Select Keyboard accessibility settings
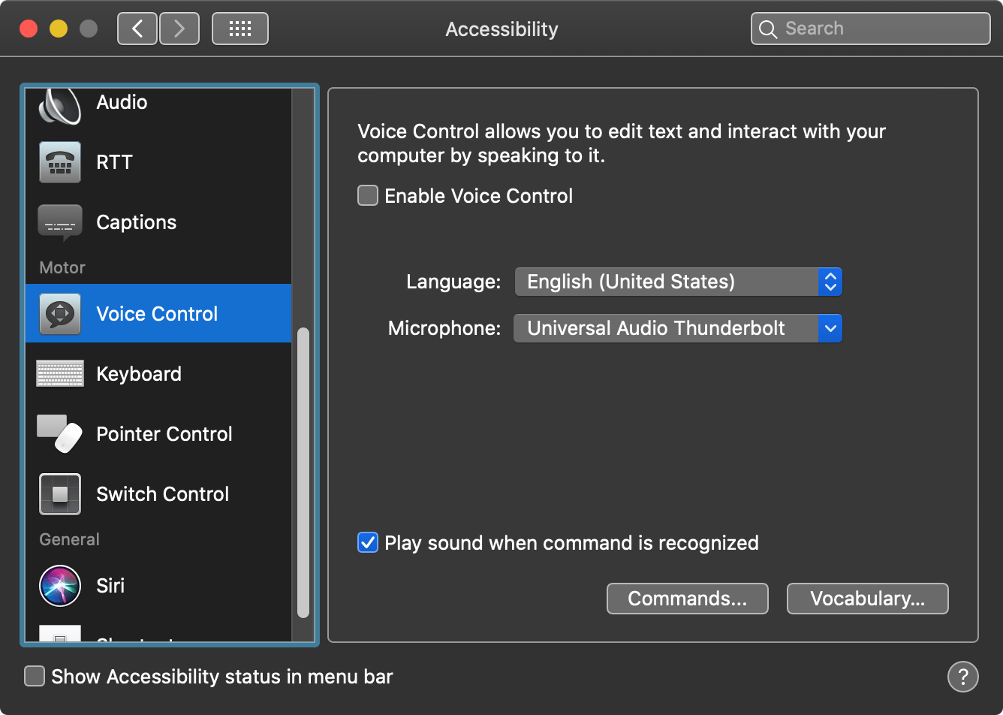The image size is (1003, 715). pos(138,373)
